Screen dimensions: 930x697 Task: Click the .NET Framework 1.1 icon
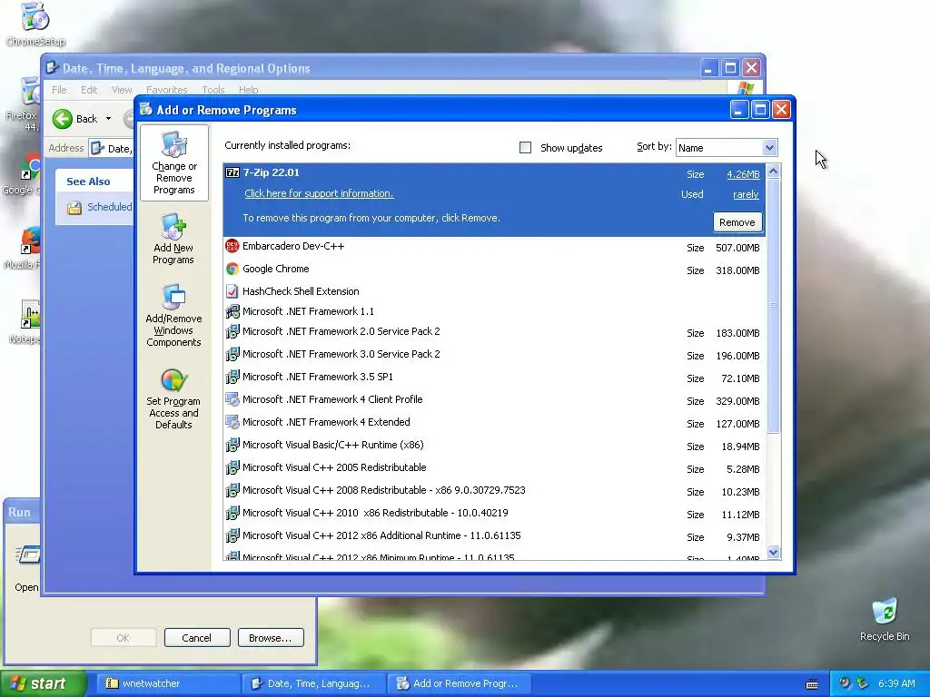tap(232, 311)
